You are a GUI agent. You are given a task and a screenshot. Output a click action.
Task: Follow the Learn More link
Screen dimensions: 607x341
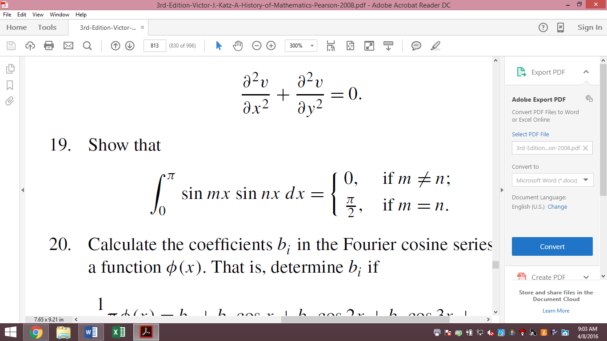pos(556,310)
